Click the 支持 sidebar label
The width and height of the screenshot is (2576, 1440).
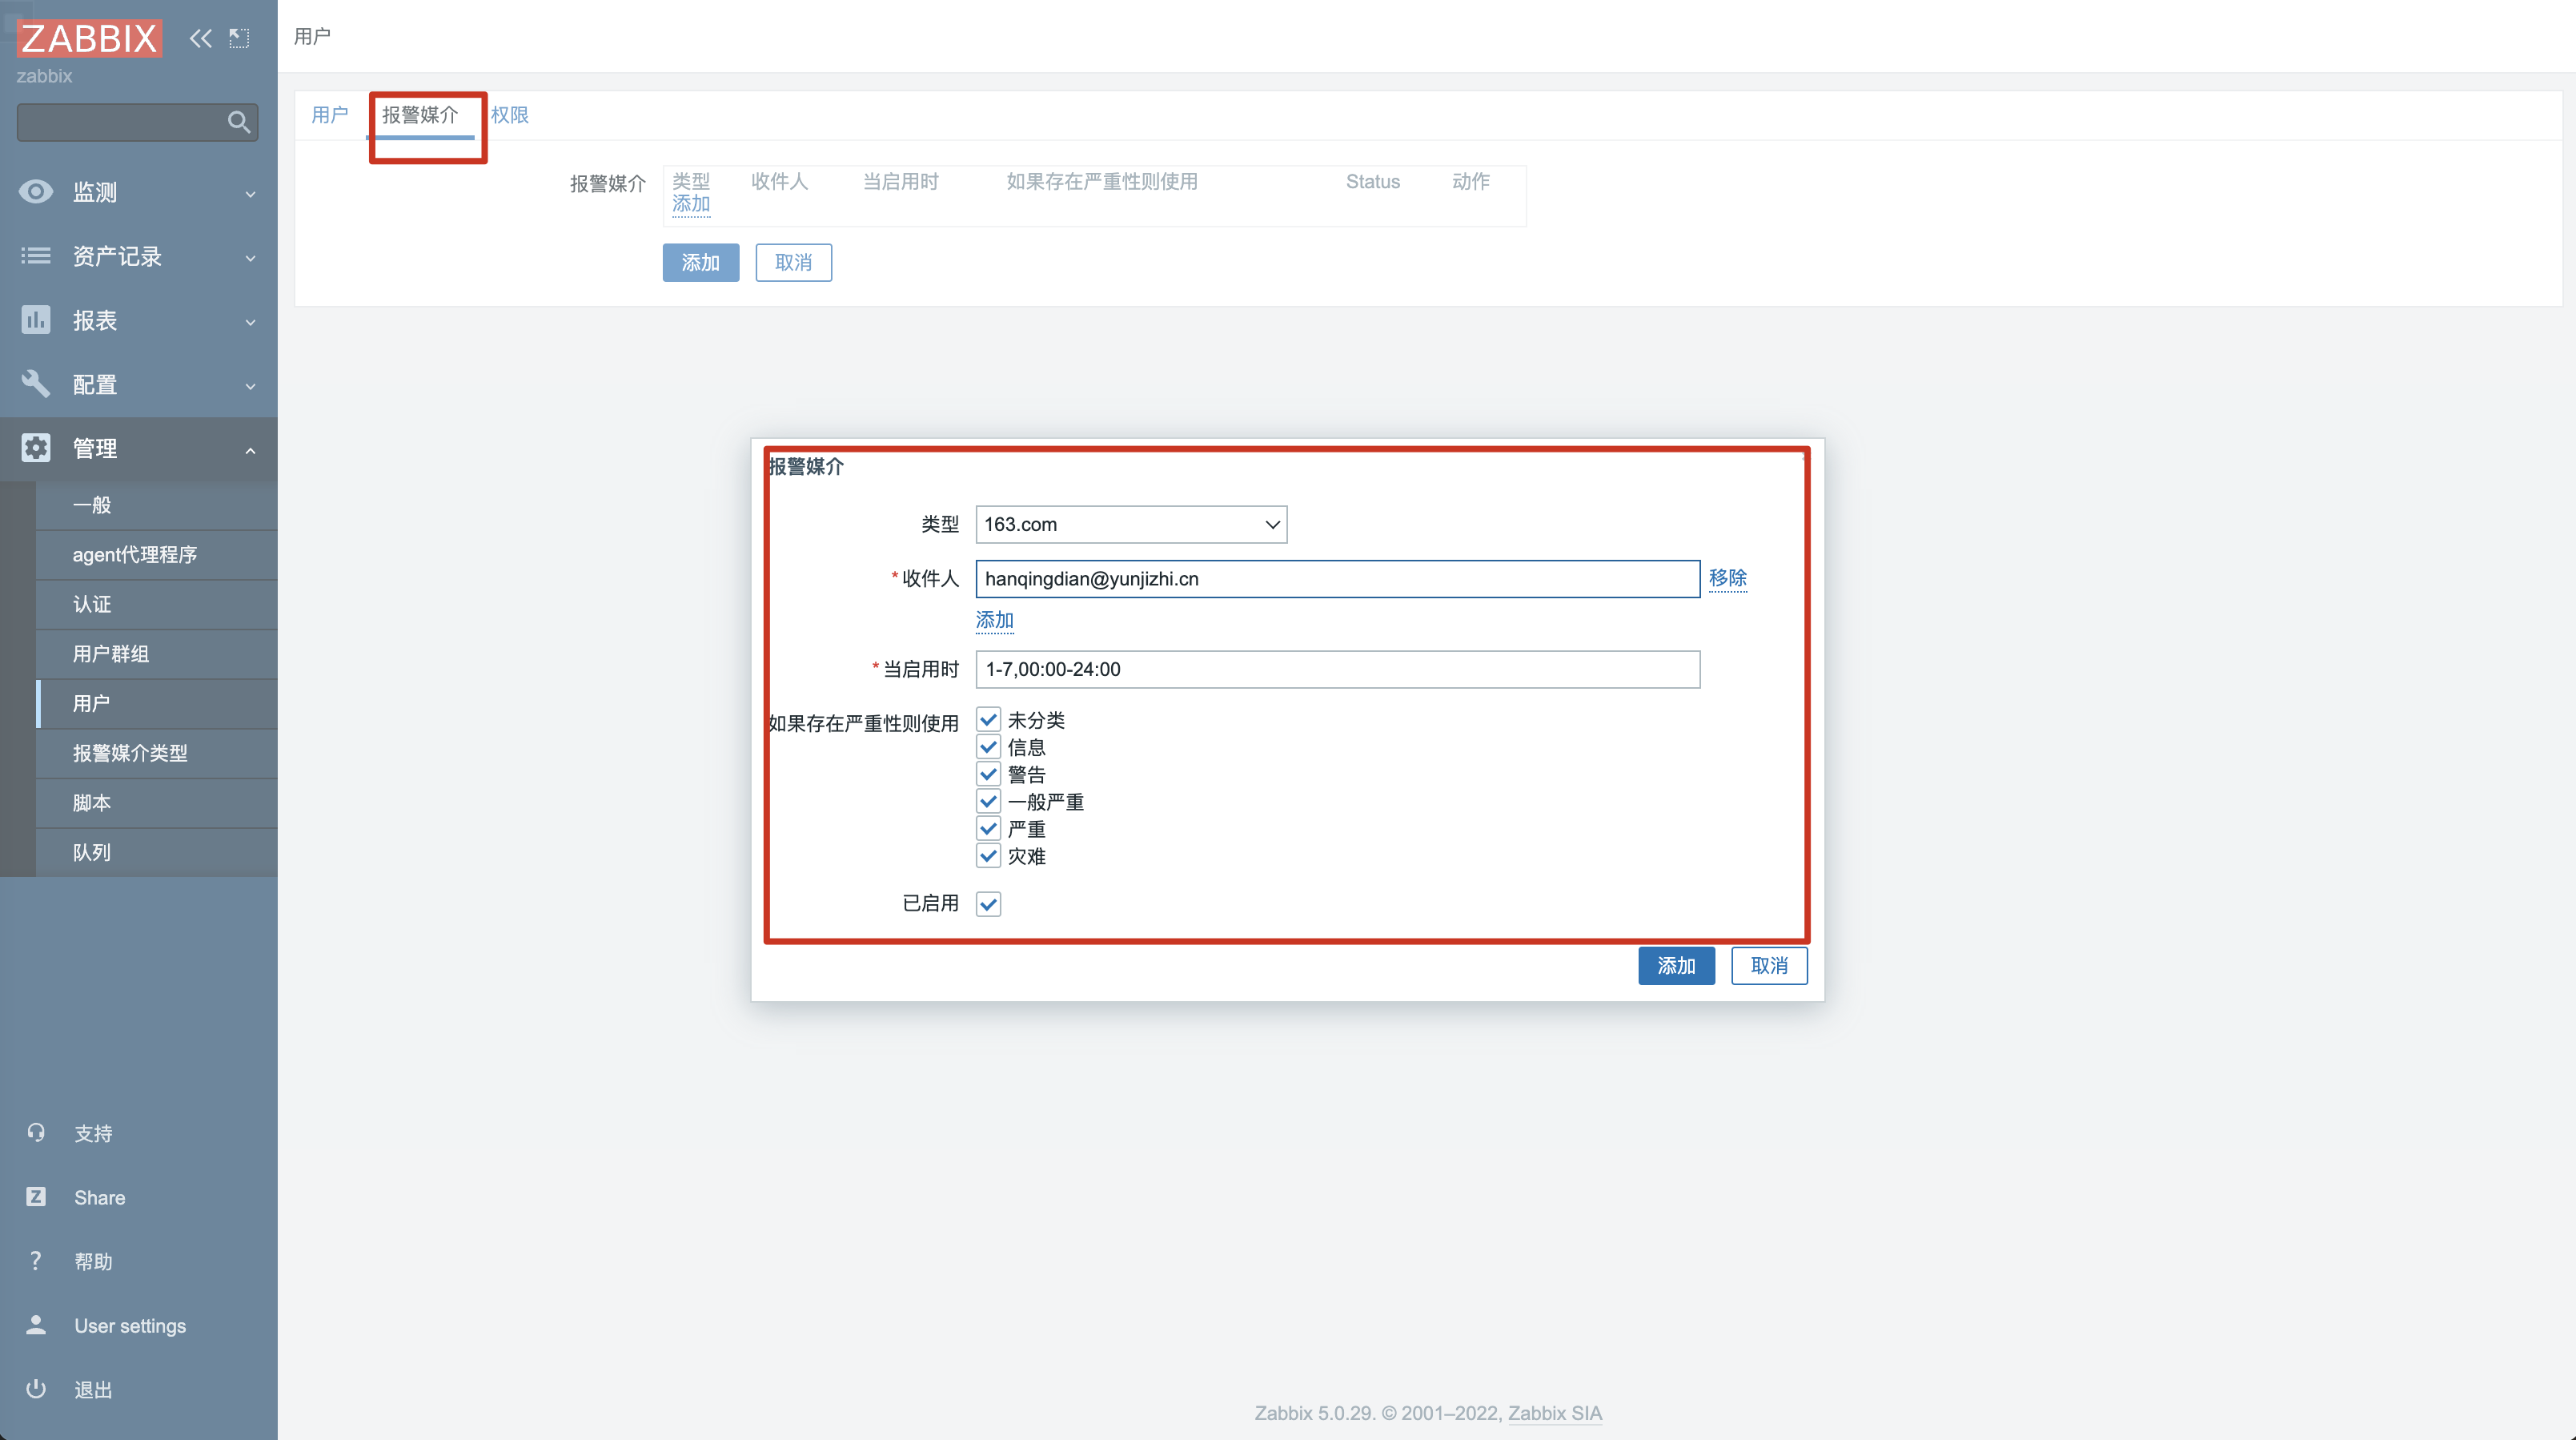93,1134
